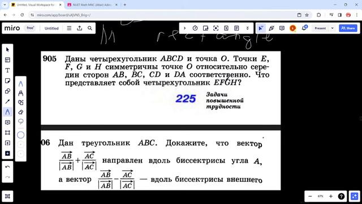Start the timer tool

[195, 28]
